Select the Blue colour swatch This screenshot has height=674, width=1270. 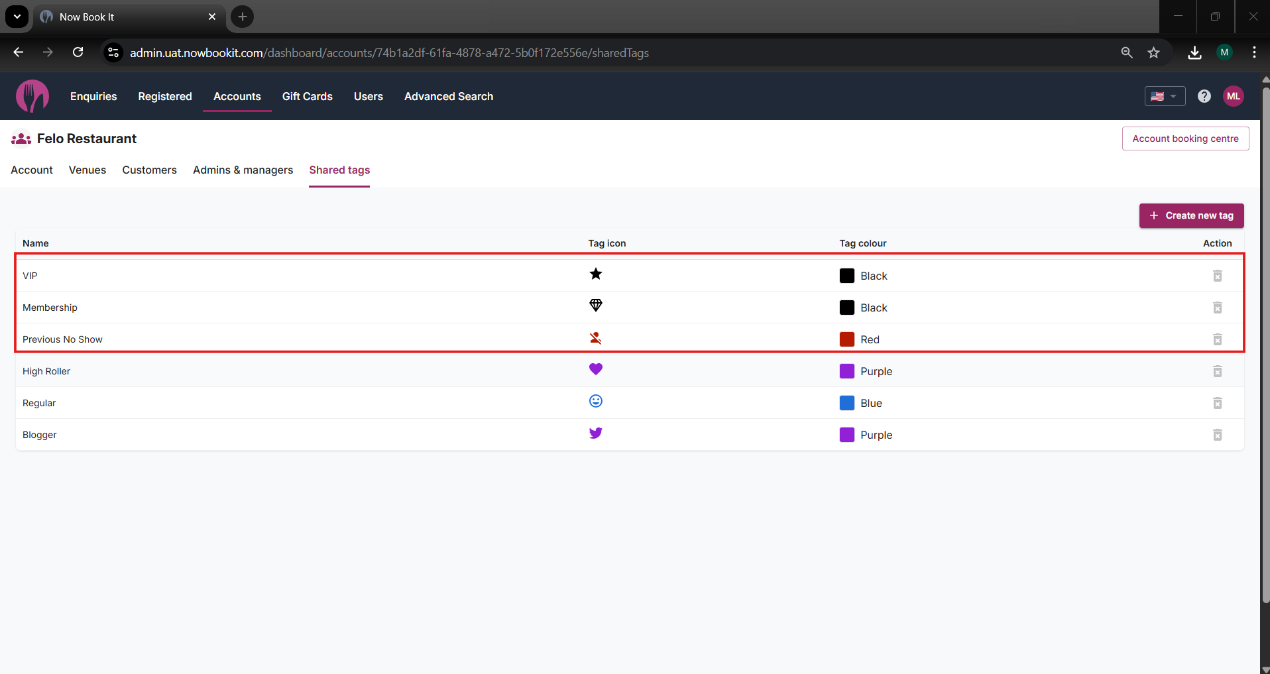click(x=846, y=403)
